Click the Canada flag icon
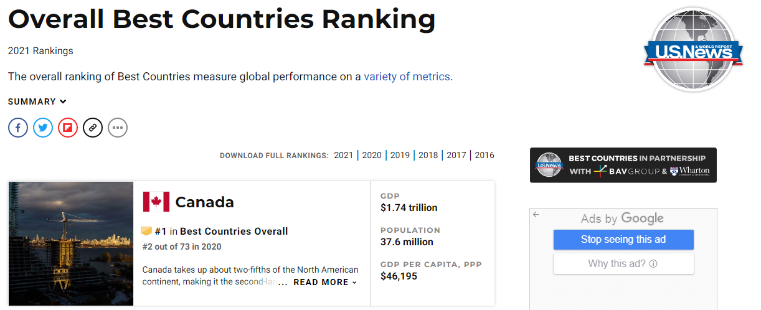This screenshot has width=761, height=310. pyautogui.click(x=156, y=202)
